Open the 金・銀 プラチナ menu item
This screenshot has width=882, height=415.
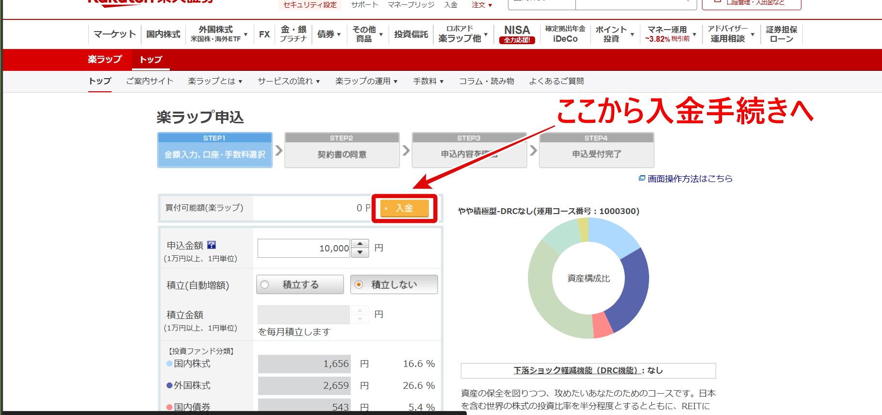coord(294,34)
